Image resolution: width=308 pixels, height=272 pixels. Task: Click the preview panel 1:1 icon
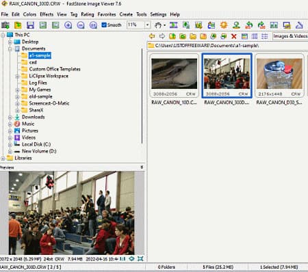[123, 259]
